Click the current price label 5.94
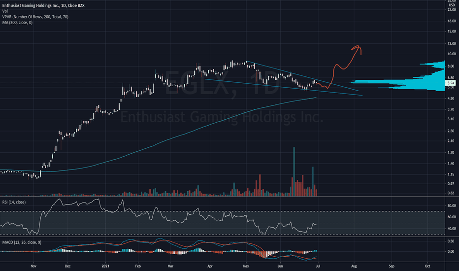Viewport: 459px width, 271px height. tap(451, 83)
